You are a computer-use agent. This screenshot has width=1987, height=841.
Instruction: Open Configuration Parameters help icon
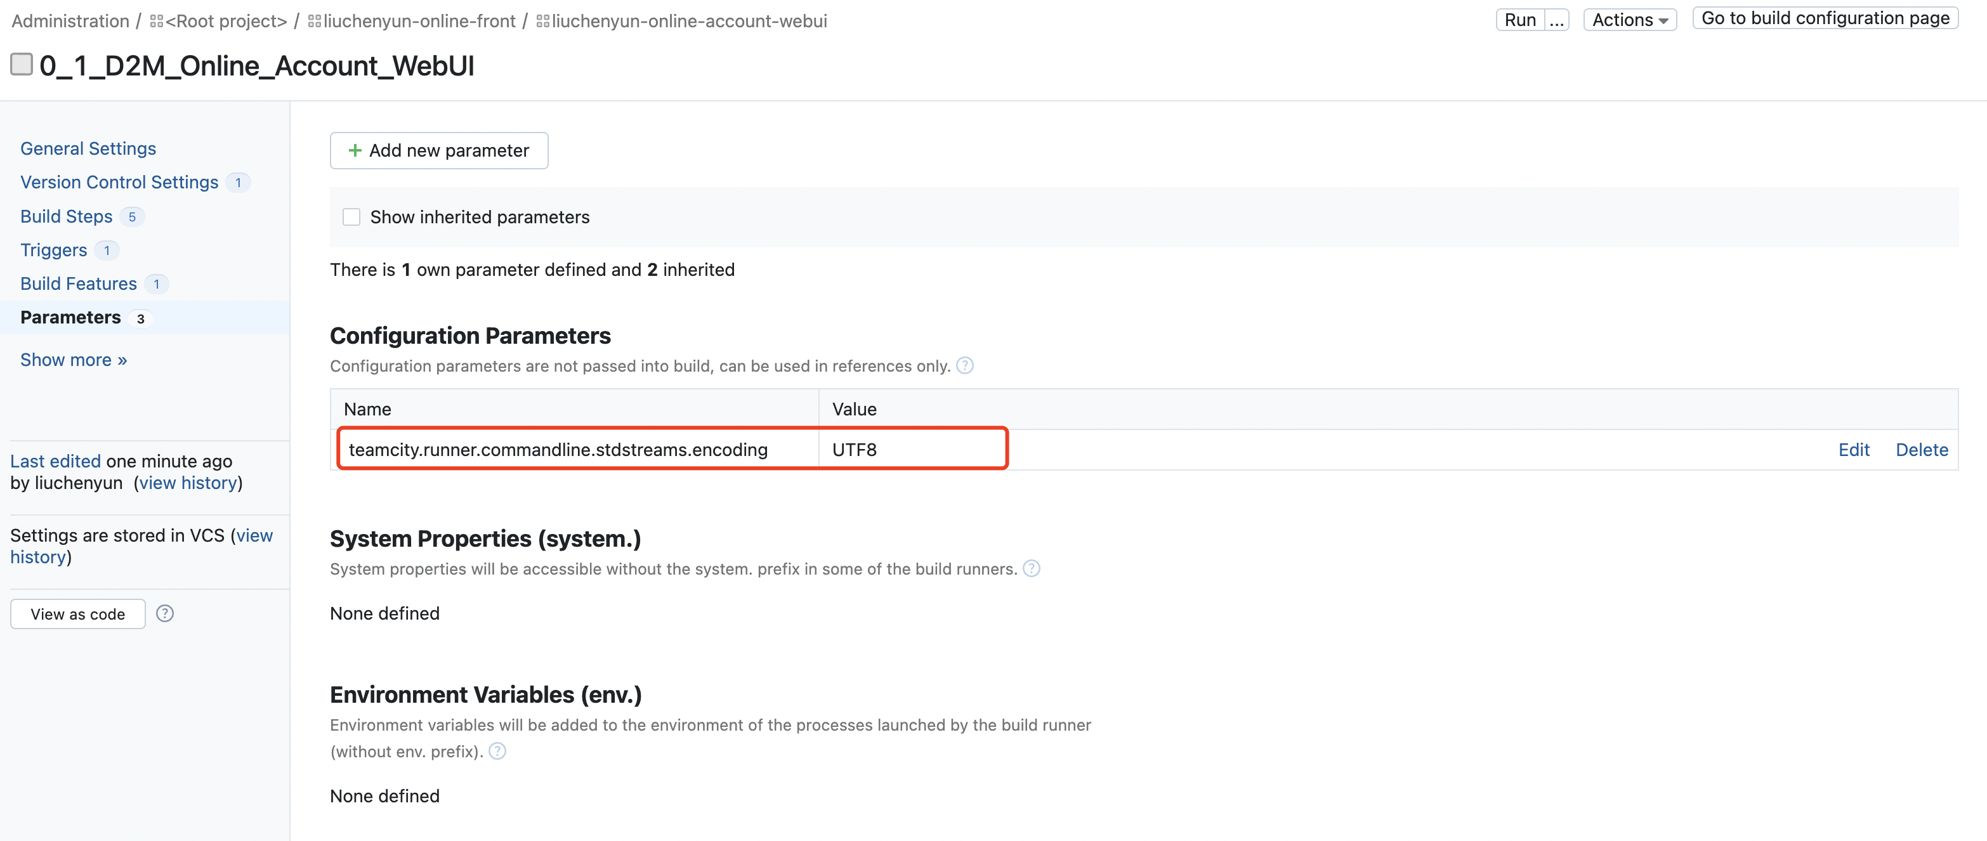click(x=964, y=365)
